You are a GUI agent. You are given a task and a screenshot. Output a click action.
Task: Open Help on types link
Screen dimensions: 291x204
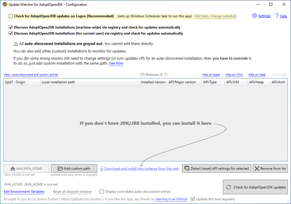tap(211, 74)
